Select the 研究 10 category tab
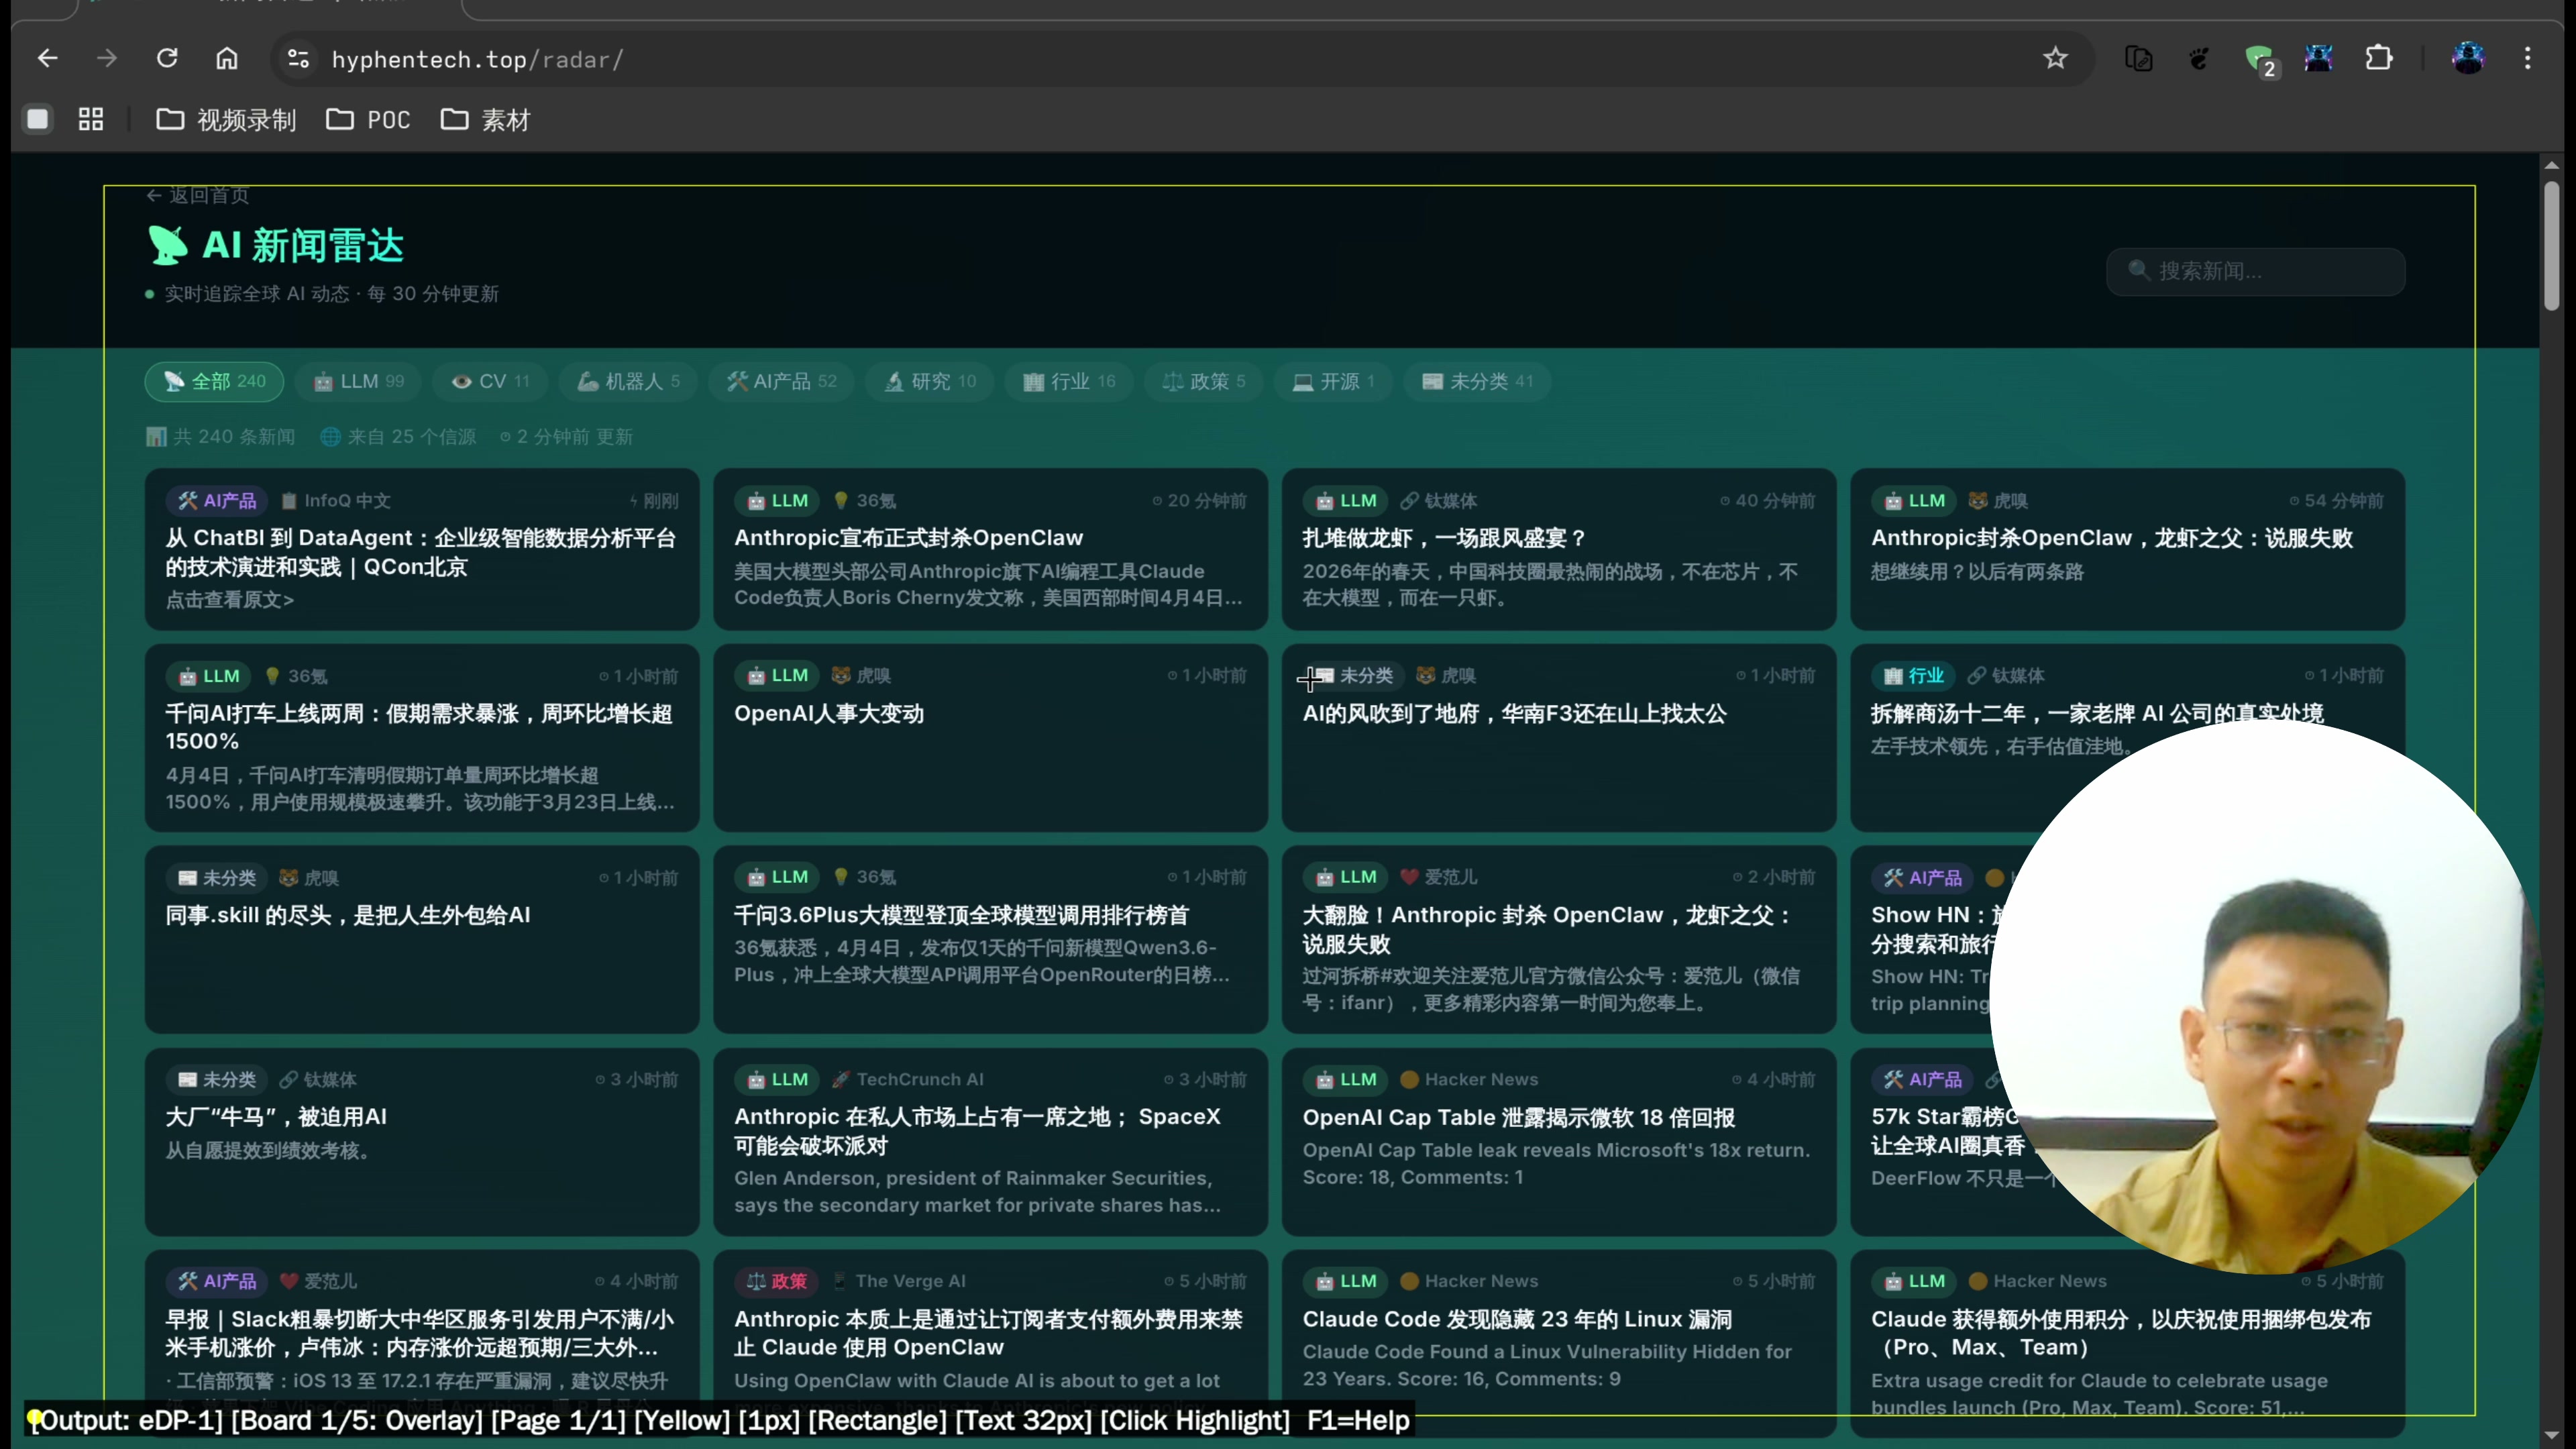 (929, 381)
